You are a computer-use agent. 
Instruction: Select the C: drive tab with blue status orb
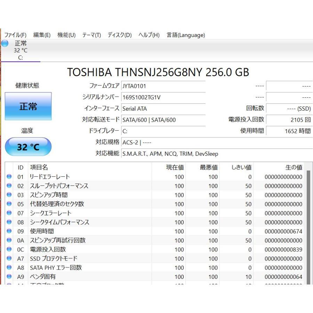click(x=21, y=50)
